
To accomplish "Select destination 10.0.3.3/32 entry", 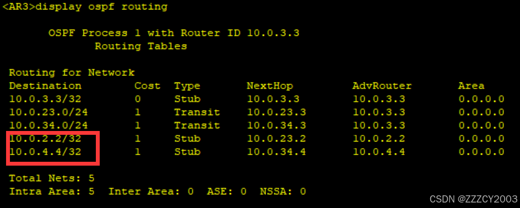I will 45,99.
